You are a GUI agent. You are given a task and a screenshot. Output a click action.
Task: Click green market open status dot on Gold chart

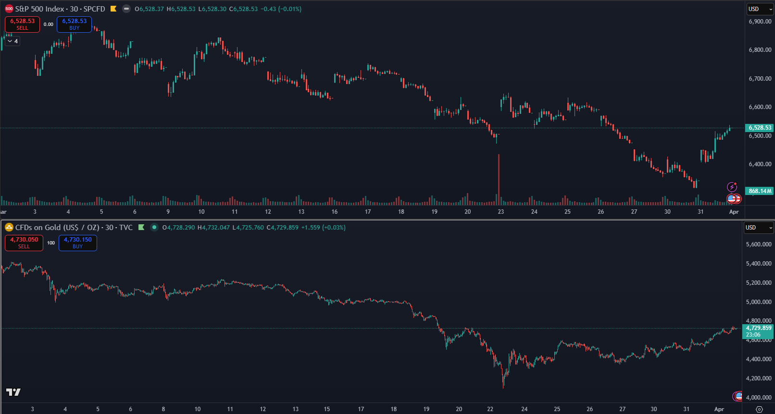tap(154, 227)
